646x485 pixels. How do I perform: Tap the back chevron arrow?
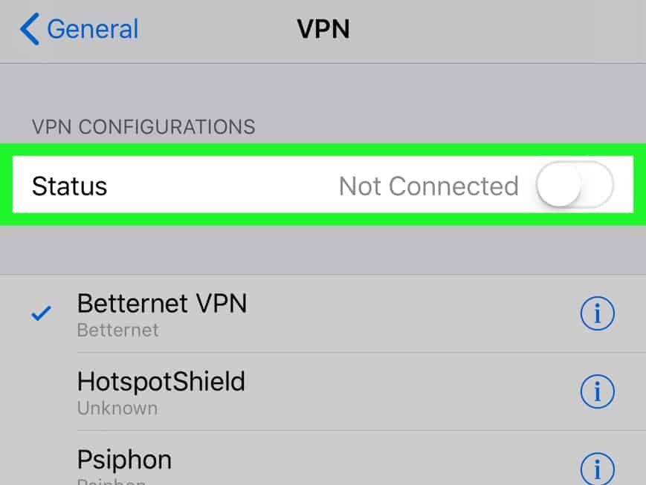coord(30,29)
